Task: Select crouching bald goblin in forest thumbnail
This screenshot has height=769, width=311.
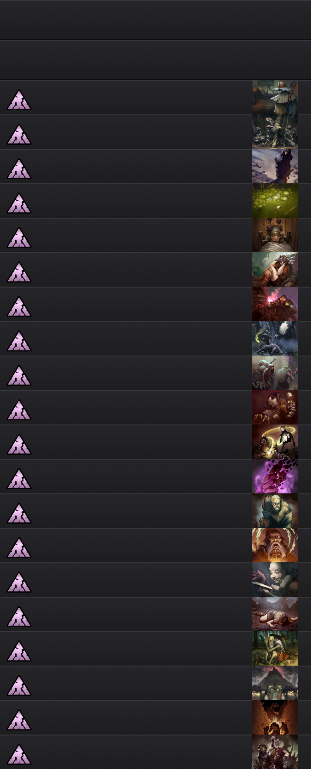Action: tap(275, 649)
